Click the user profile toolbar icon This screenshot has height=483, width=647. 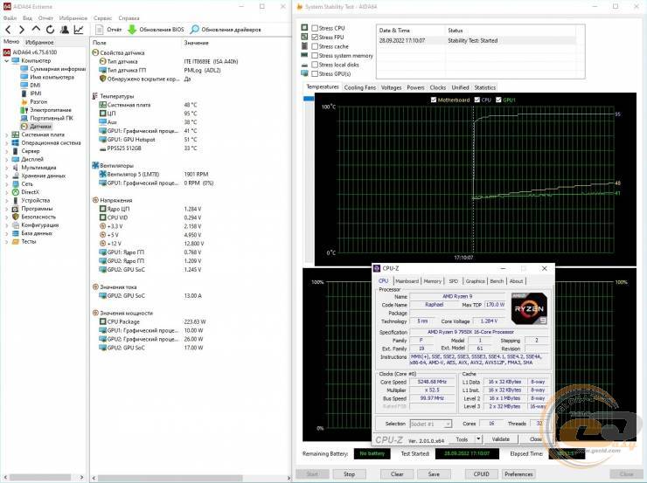pyautogui.click(x=65, y=30)
